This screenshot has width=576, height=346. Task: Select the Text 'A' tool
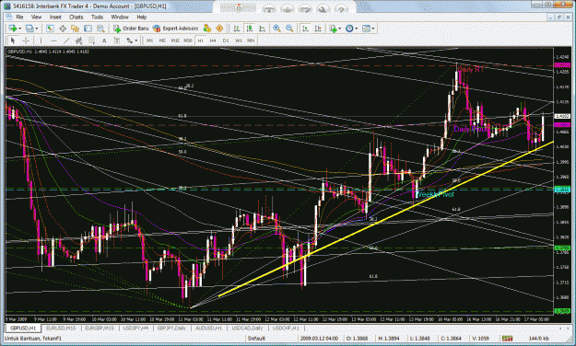[x=104, y=40]
